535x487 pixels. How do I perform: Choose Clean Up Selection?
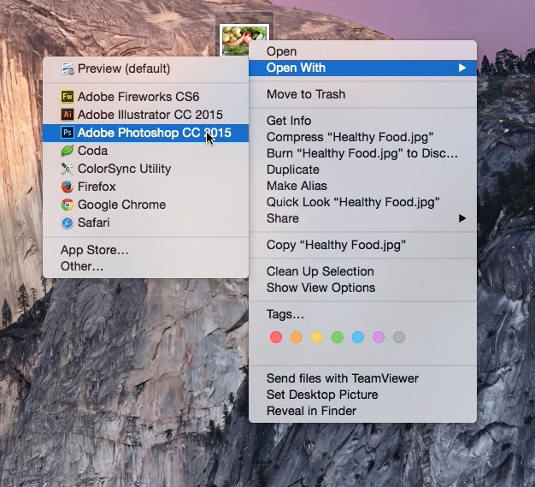(362, 271)
